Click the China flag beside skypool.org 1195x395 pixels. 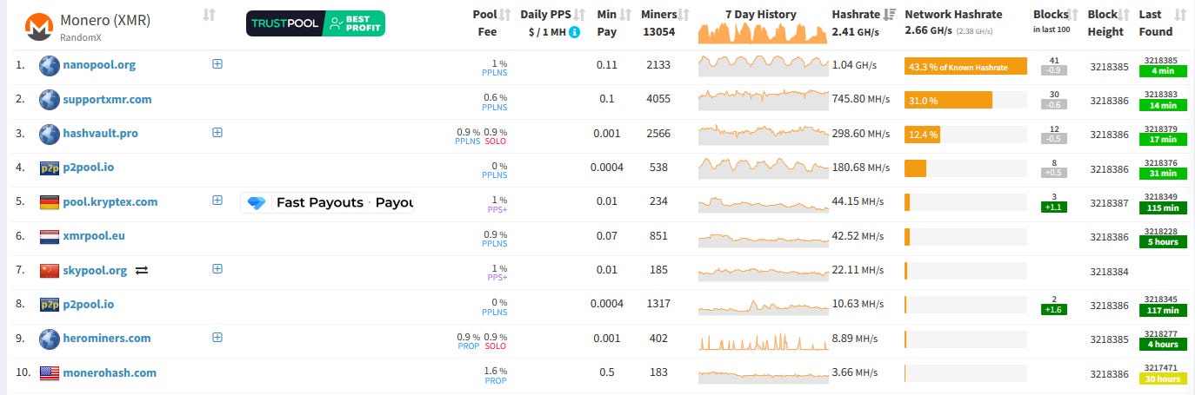pyautogui.click(x=50, y=271)
